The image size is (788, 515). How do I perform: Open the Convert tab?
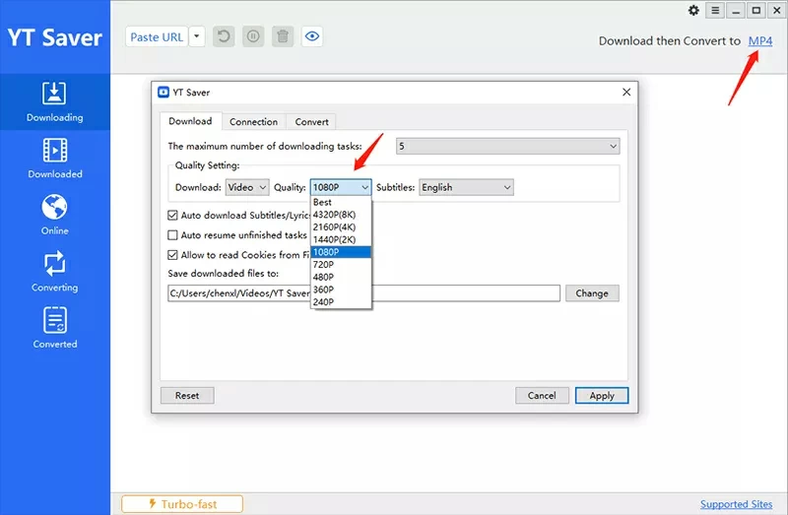coord(312,122)
